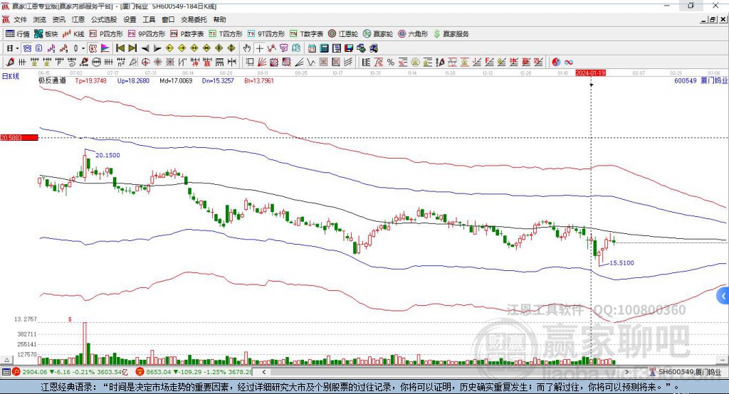
Task: Open the 六角形 hexagon tool
Action: (413, 34)
